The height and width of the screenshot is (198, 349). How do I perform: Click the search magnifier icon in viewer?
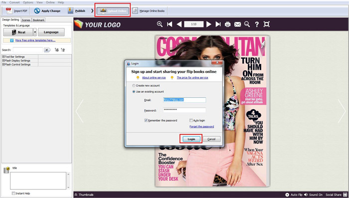click(x=247, y=24)
